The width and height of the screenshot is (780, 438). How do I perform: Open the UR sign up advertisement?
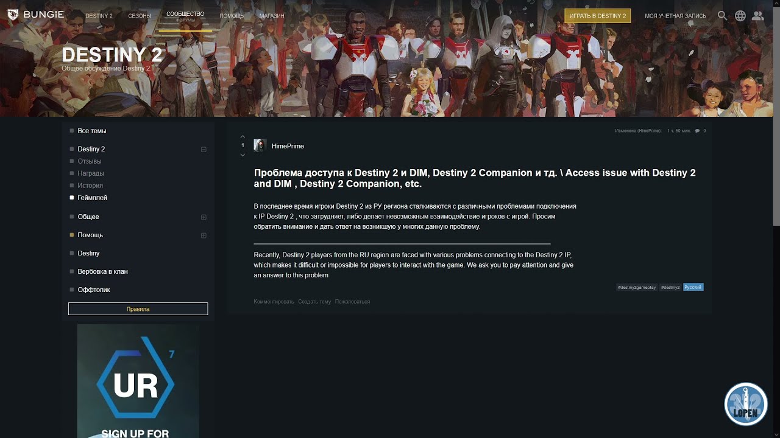(138, 381)
